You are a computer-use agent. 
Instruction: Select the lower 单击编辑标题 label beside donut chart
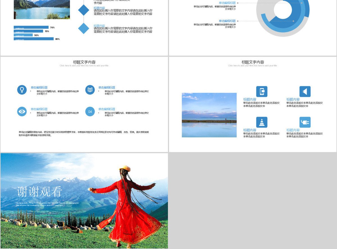[x=227, y=21]
